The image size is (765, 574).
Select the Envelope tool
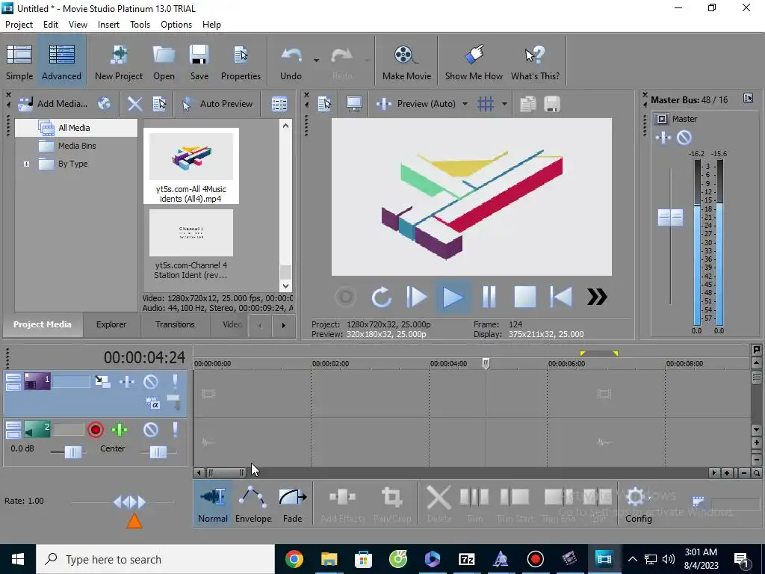[x=253, y=504]
